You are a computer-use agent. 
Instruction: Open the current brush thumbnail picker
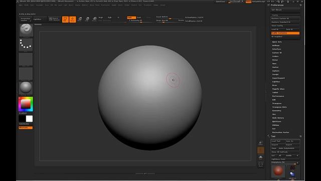click(26, 30)
